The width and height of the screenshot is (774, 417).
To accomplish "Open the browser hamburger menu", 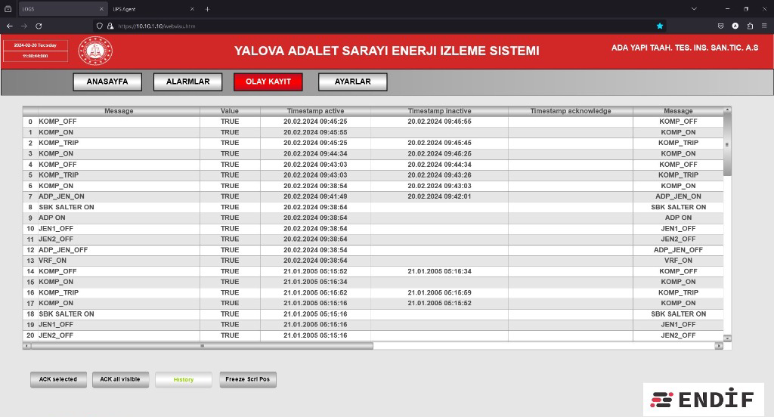I will 764,26.
